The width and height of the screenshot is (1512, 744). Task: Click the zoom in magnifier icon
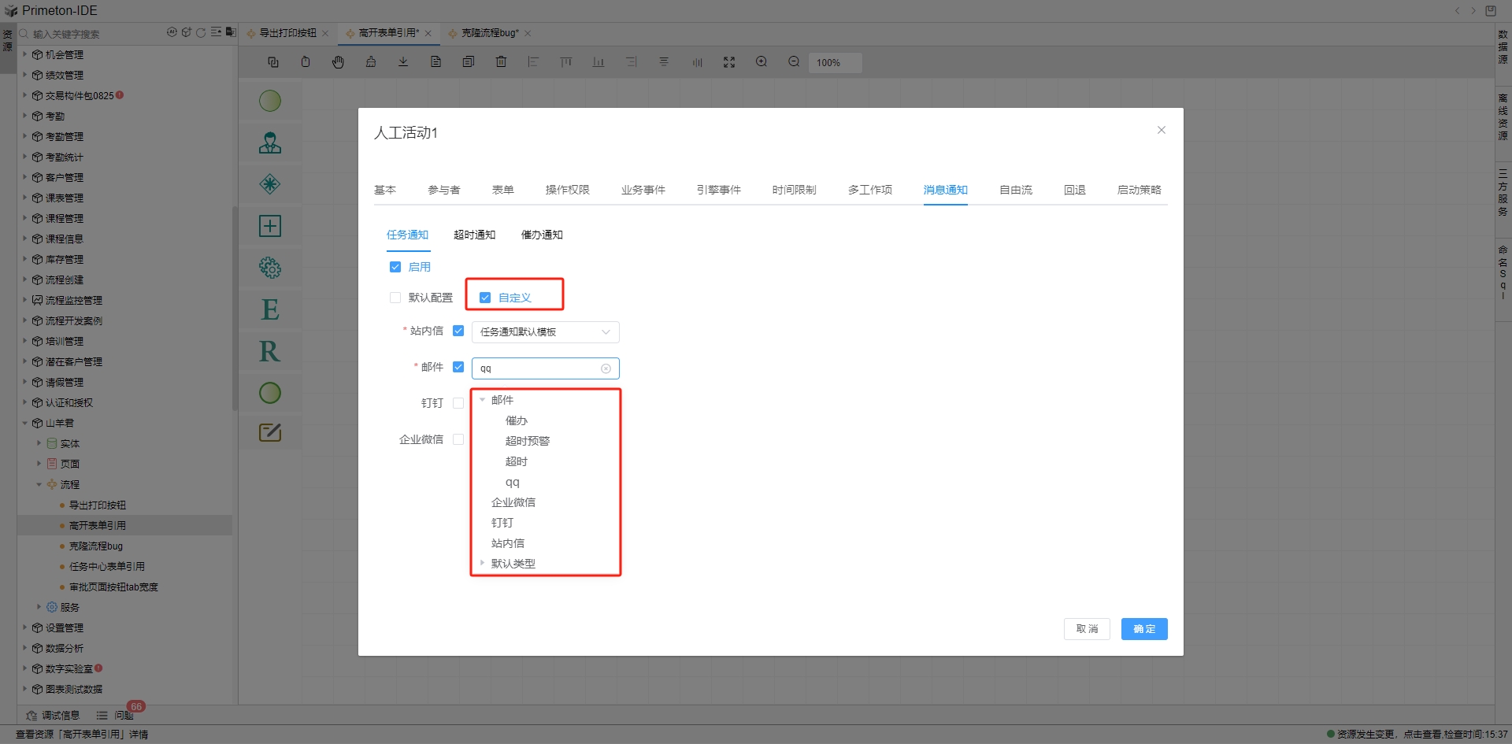(x=762, y=62)
